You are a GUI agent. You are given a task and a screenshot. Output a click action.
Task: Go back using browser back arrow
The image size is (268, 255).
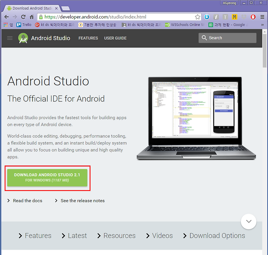point(6,17)
